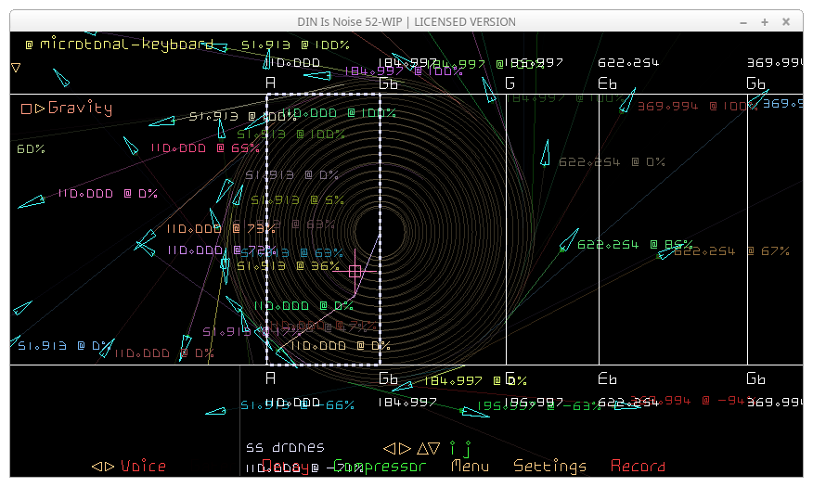The width and height of the screenshot is (813, 487).
Task: Start recording with the Record button
Action: click(638, 467)
